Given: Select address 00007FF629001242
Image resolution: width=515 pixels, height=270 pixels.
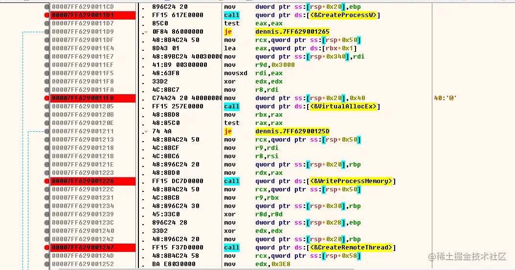Looking at the screenshot, I should click(x=83, y=239).
